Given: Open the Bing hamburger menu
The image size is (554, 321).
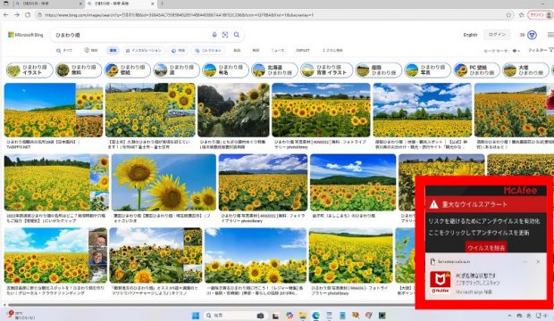Looking at the screenshot, I should (x=550, y=35).
